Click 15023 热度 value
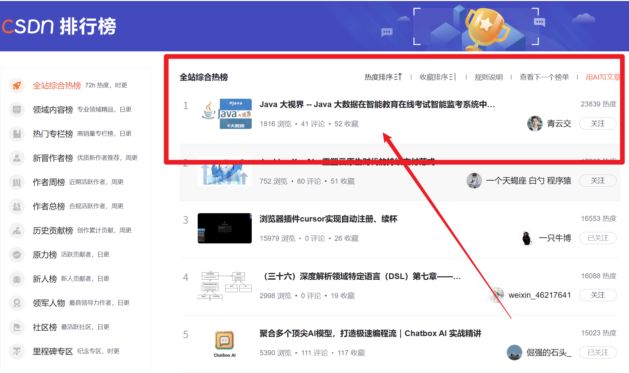The width and height of the screenshot is (629, 373). pyautogui.click(x=598, y=333)
